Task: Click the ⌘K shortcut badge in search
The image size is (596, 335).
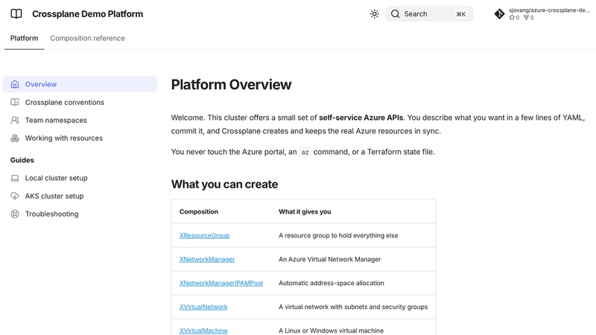Action: 461,14
